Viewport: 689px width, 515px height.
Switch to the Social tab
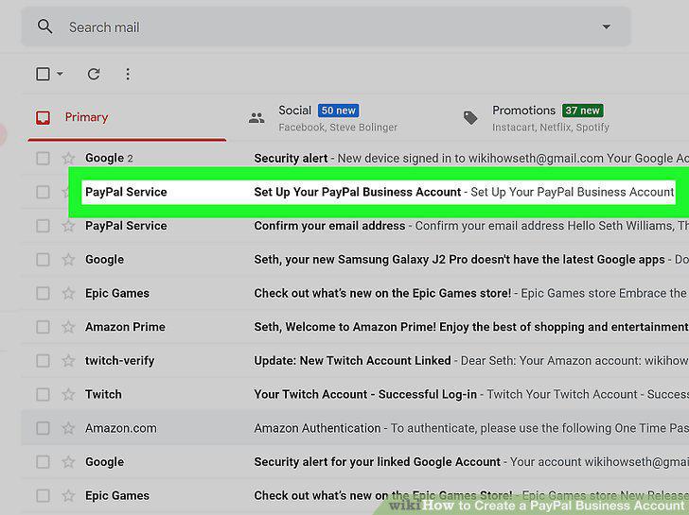(x=323, y=117)
